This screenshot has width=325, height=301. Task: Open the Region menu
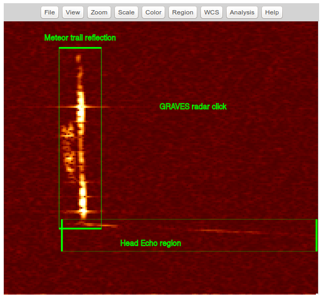click(182, 12)
